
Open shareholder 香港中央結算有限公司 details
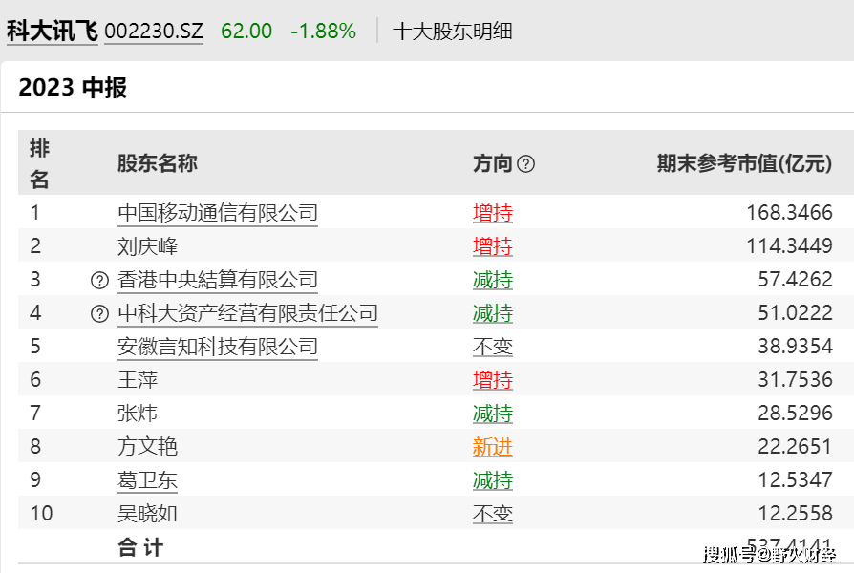click(217, 280)
